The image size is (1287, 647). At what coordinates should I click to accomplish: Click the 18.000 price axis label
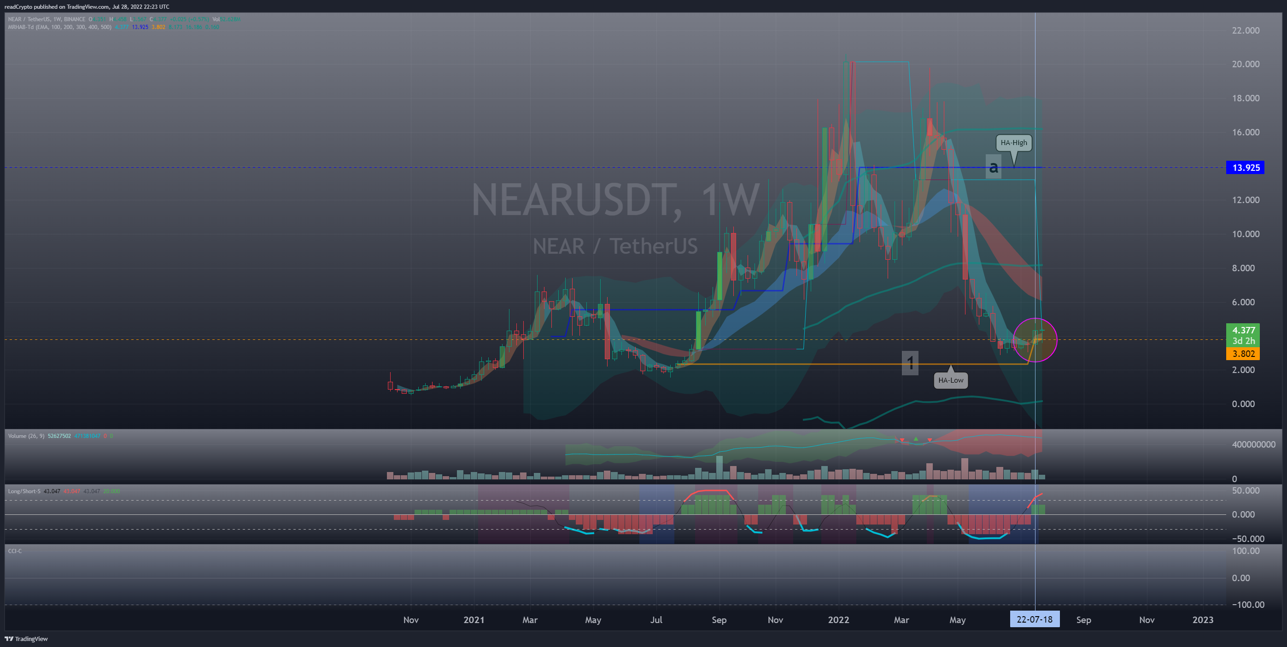coord(1246,98)
